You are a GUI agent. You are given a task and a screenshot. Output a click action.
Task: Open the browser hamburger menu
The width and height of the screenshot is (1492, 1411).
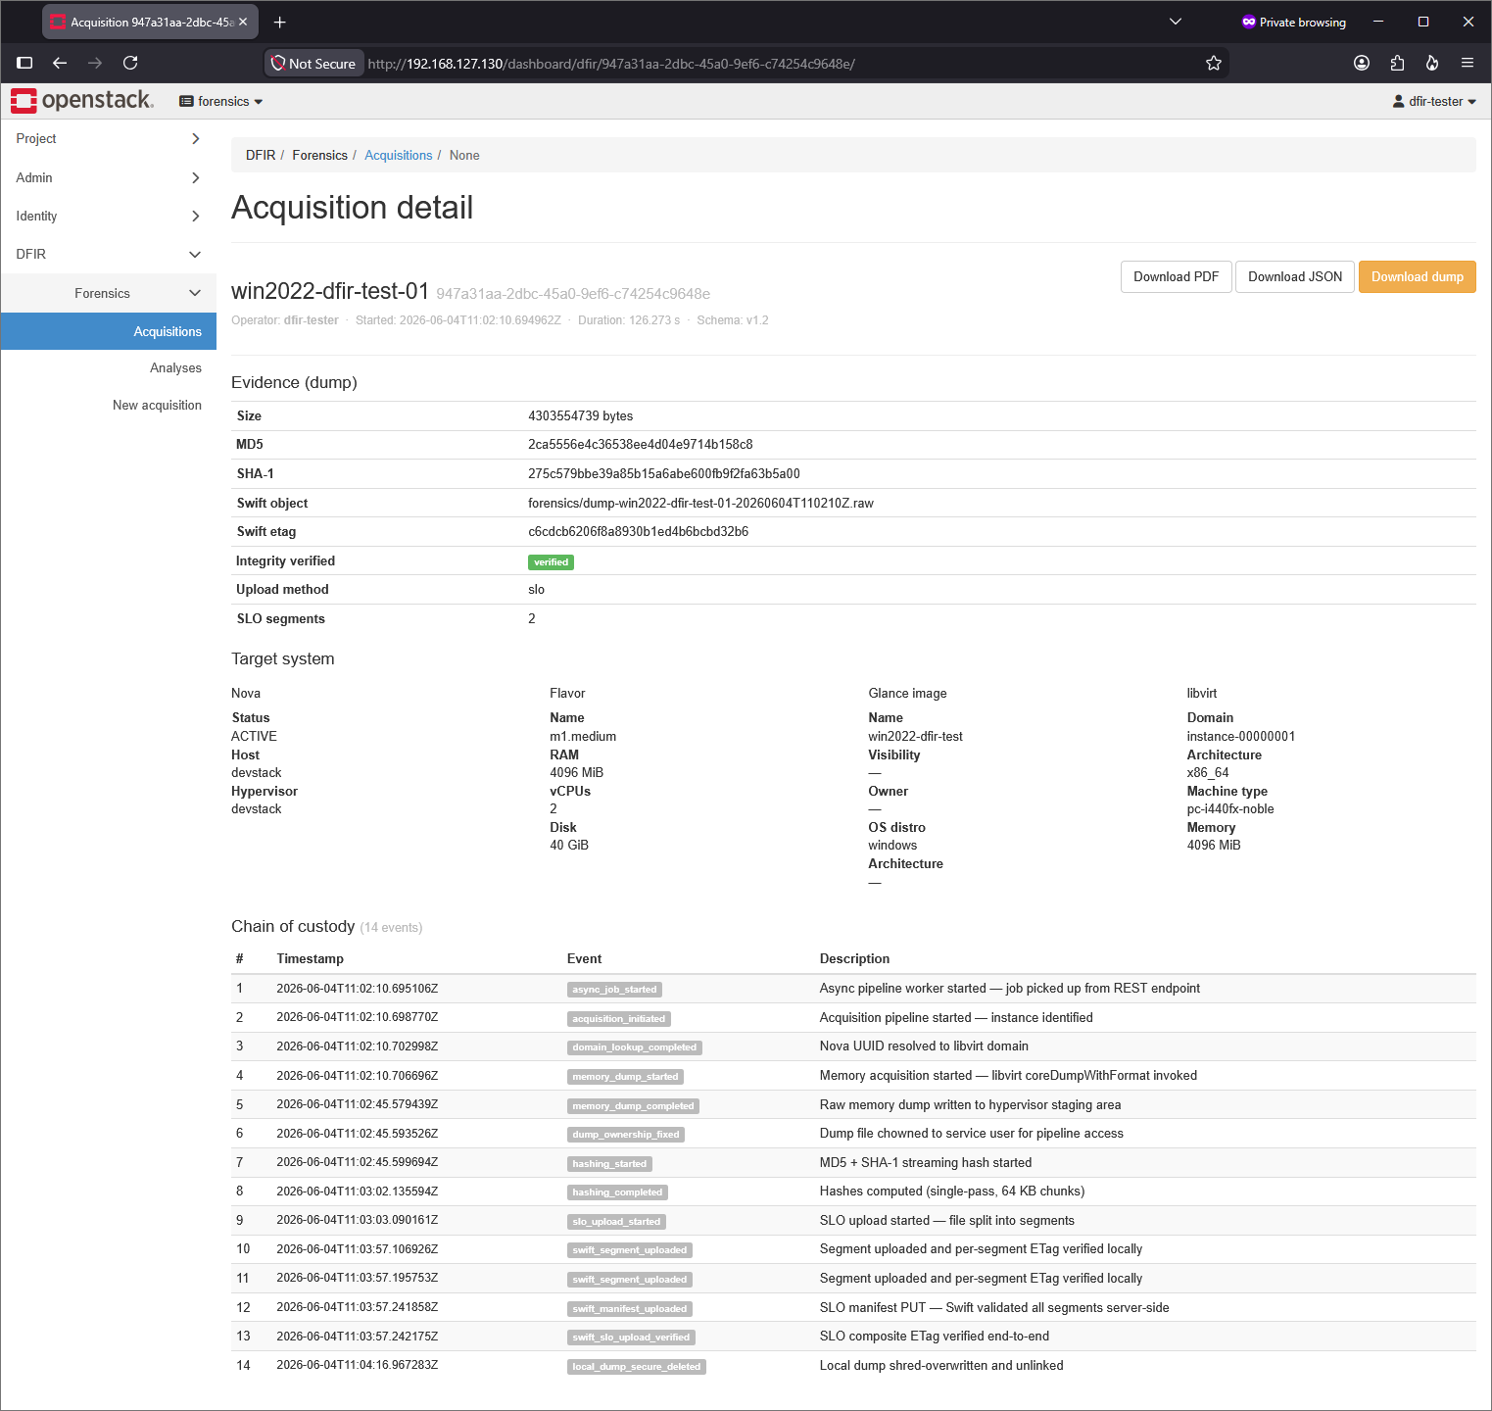point(1468,63)
